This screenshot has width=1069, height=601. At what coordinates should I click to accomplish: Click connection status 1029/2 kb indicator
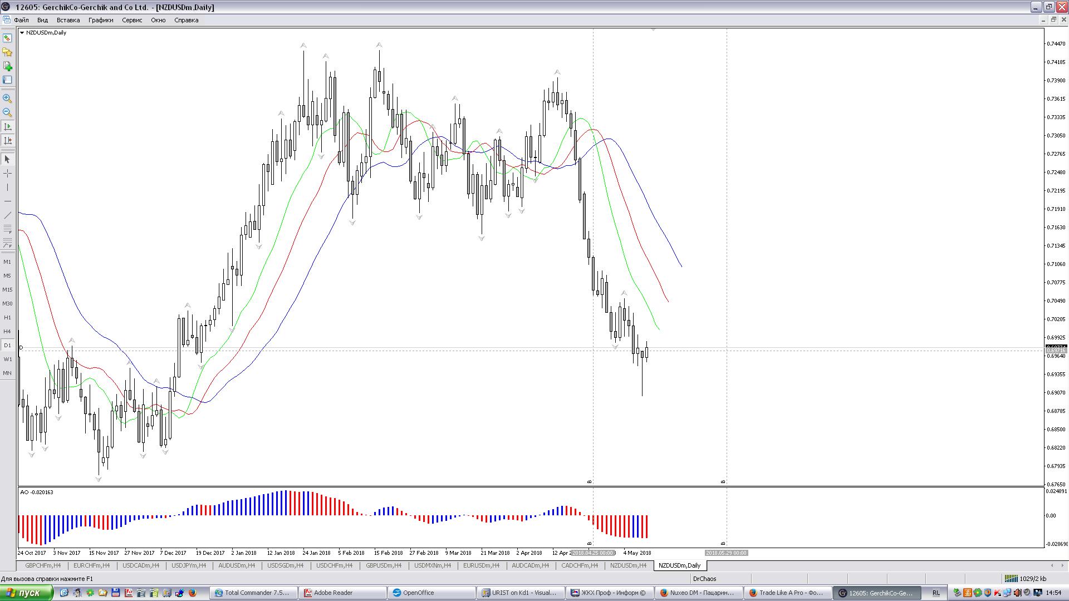(1026, 579)
